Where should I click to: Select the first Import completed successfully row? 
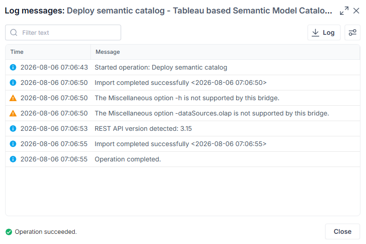[183, 83]
